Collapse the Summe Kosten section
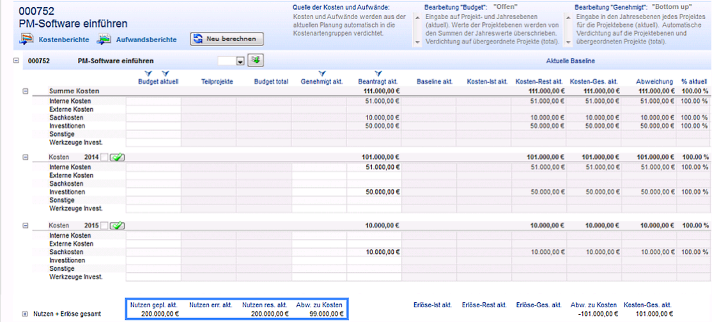Screen dimensions: 712x322 pos(26,91)
